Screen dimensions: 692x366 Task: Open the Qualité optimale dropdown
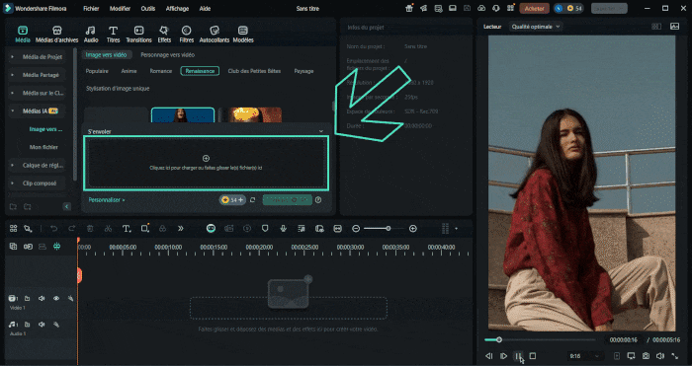(536, 27)
